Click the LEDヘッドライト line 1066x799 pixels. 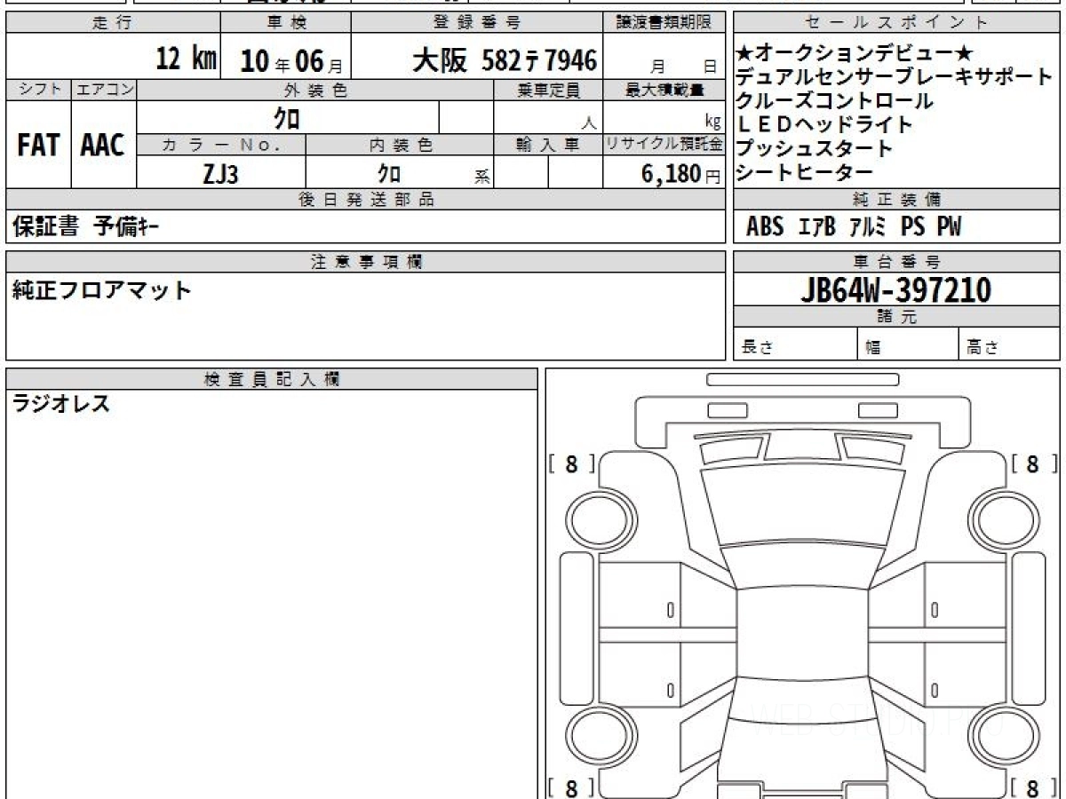(x=823, y=124)
